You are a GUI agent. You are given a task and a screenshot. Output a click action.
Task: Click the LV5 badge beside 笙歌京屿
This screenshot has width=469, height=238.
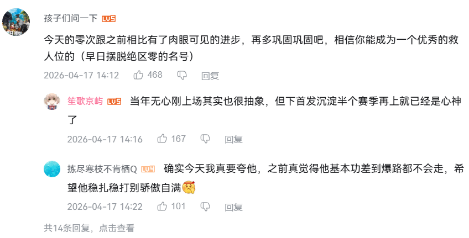[114, 102]
